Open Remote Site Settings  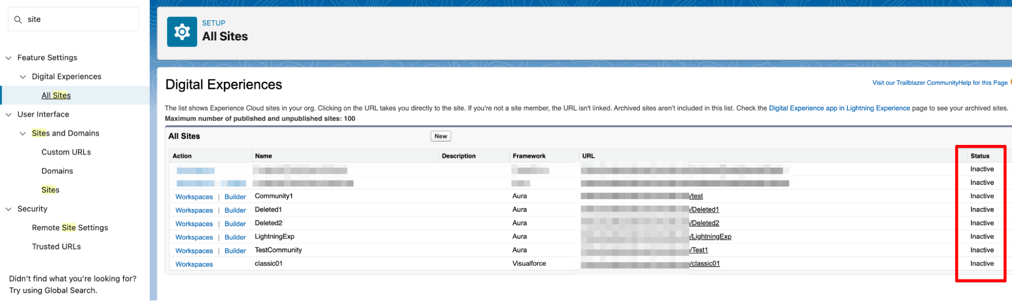[70, 228]
